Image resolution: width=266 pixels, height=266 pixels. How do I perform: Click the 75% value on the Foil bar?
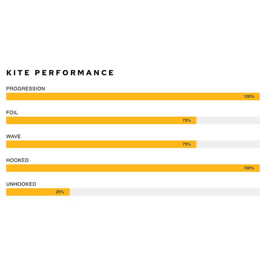[187, 120]
